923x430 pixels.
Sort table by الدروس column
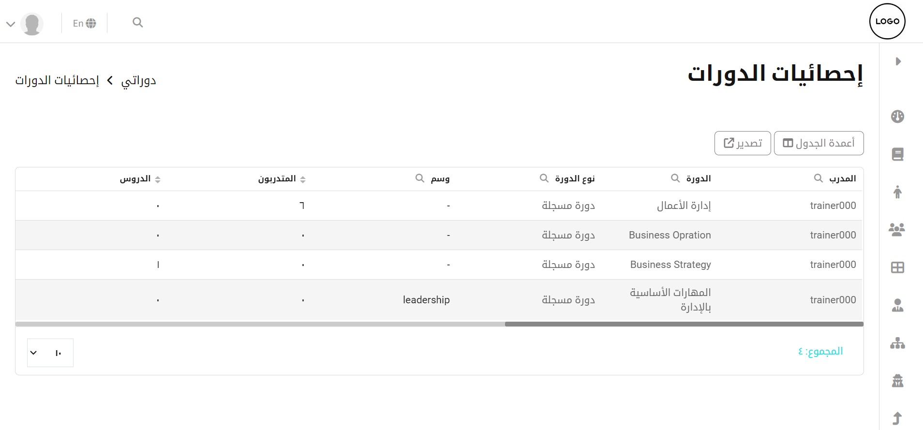(x=158, y=179)
